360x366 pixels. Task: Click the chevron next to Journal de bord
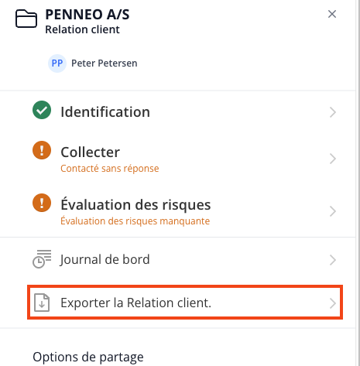[333, 260]
